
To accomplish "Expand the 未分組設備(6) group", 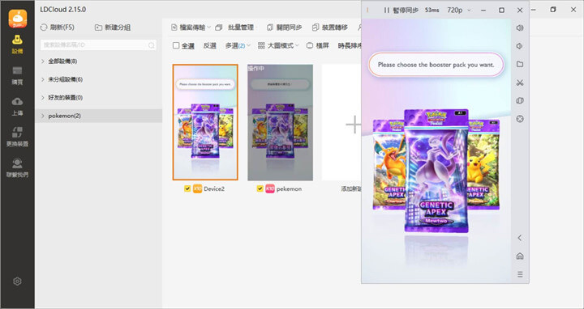I will (x=42, y=79).
